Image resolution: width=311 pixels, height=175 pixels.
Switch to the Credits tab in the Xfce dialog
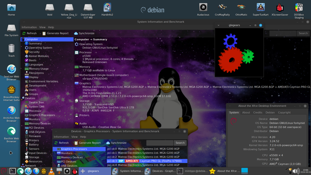pos(258,112)
